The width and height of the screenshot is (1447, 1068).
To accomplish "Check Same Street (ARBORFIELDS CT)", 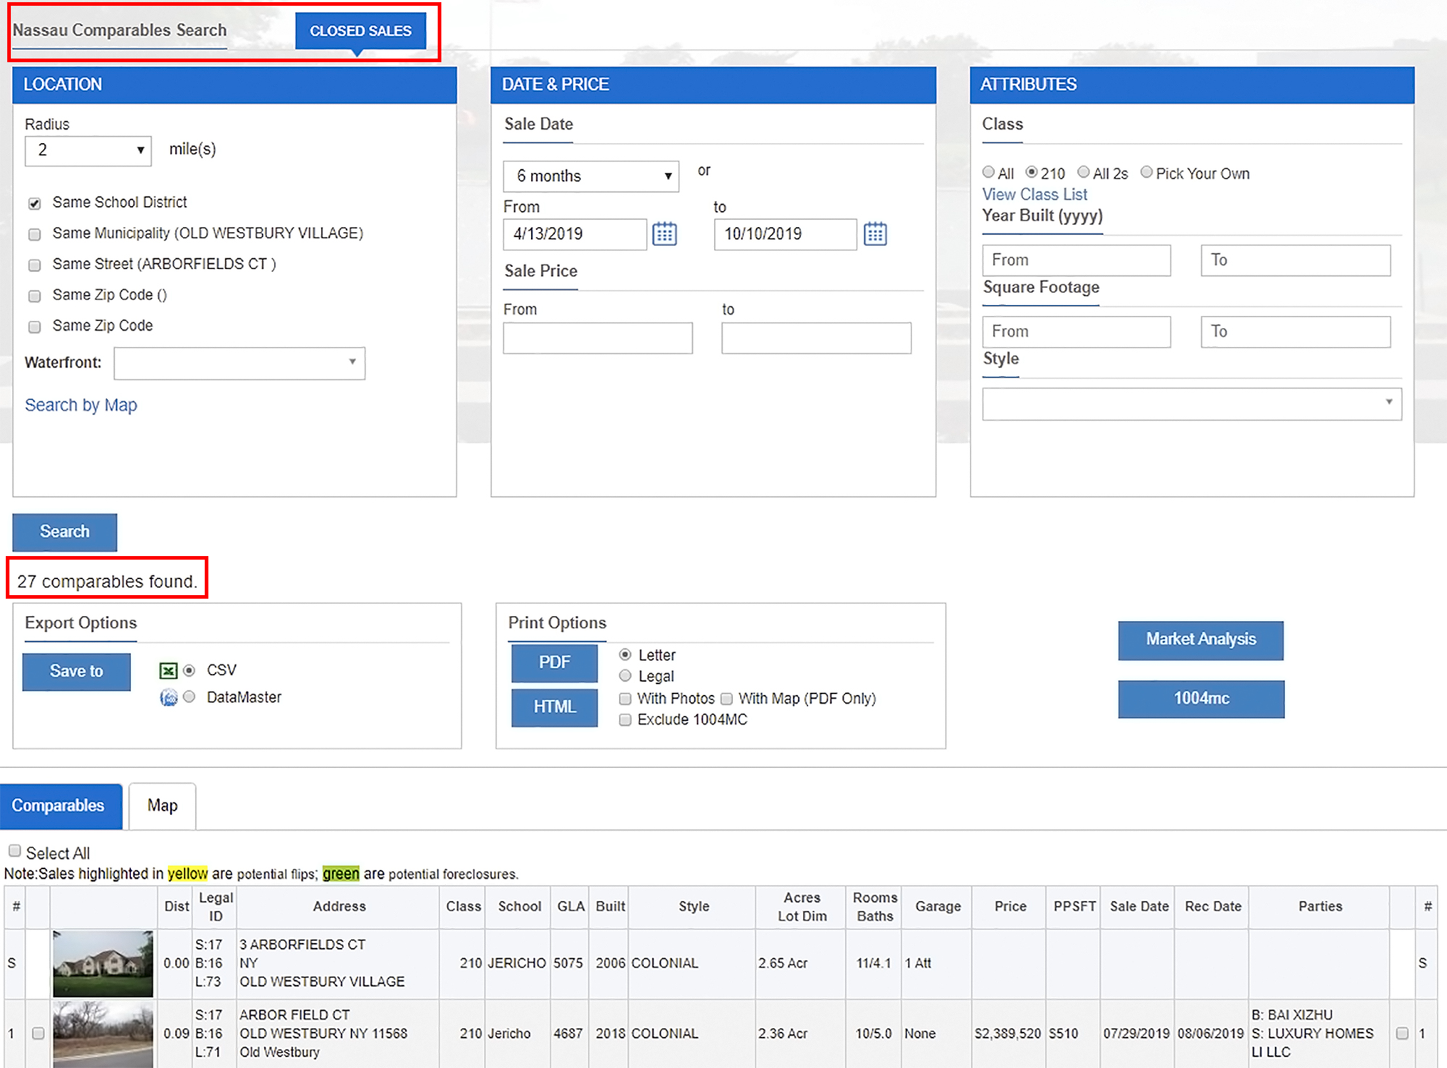I will click(x=34, y=265).
